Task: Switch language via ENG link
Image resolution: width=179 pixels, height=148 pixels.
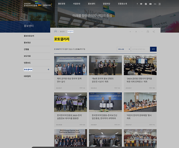Action: click(x=155, y=4)
